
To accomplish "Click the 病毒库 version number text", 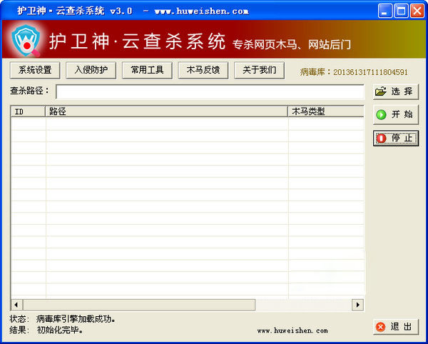I will (370, 72).
